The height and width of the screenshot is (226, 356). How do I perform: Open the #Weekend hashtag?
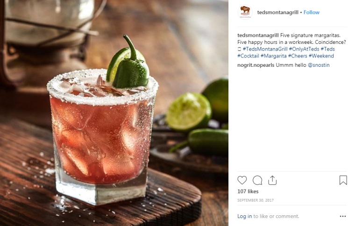321,56
